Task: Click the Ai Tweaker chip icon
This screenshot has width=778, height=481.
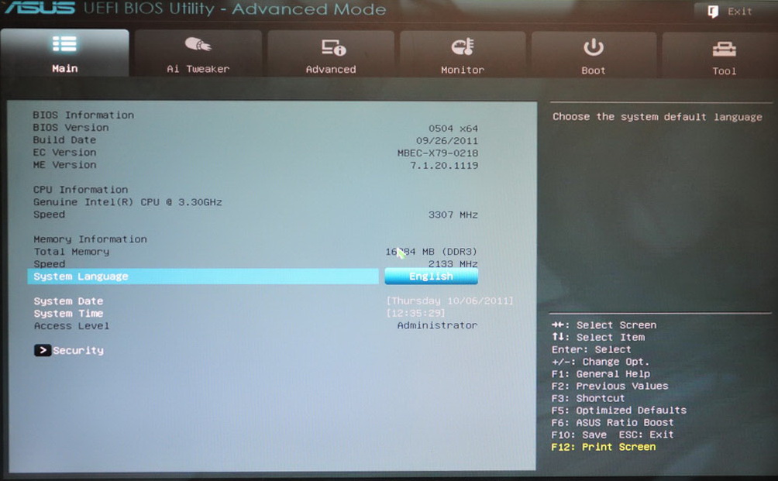Action: tap(198, 45)
